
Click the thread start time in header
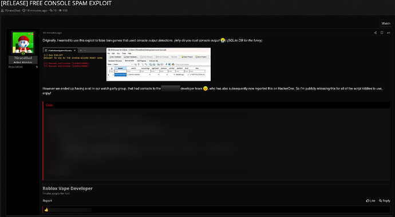[x=37, y=10]
